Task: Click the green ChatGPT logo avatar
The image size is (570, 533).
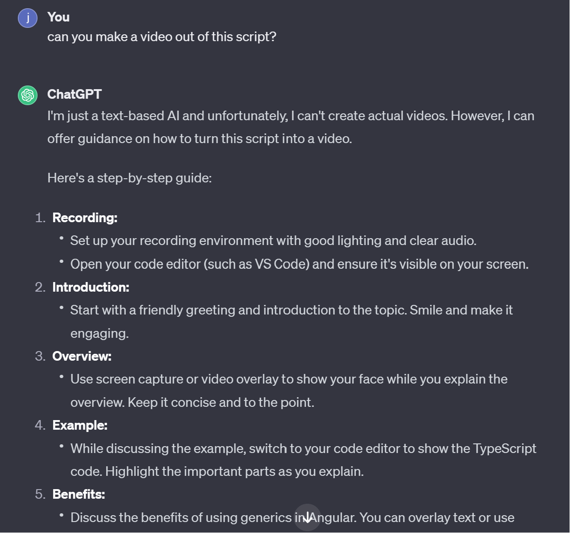Action: (x=28, y=95)
